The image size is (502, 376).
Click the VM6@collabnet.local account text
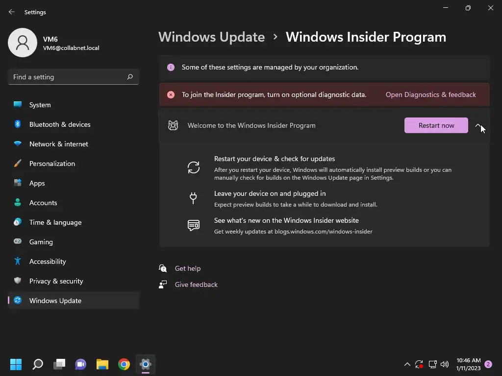(71, 48)
